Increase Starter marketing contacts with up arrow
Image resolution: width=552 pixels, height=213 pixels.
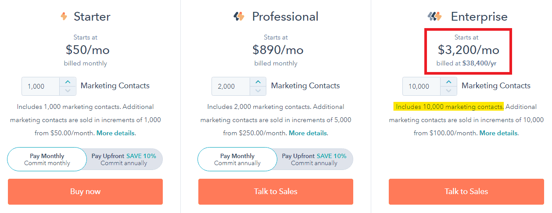tap(68, 82)
